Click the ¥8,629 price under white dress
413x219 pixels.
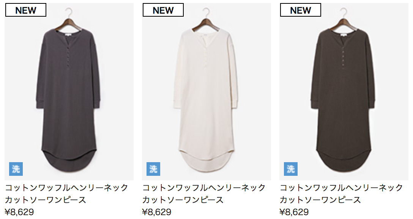click(x=157, y=212)
